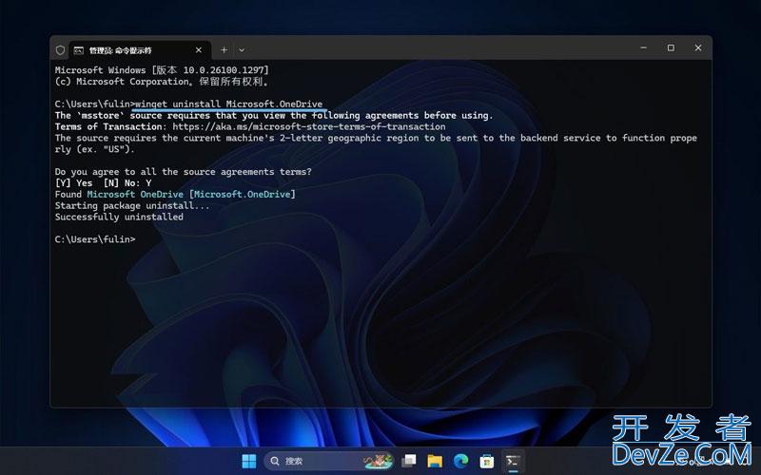761x475 pixels.
Task: Close the terminal window
Action: click(698, 47)
